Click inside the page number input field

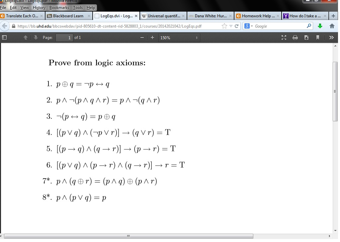(x=64, y=38)
